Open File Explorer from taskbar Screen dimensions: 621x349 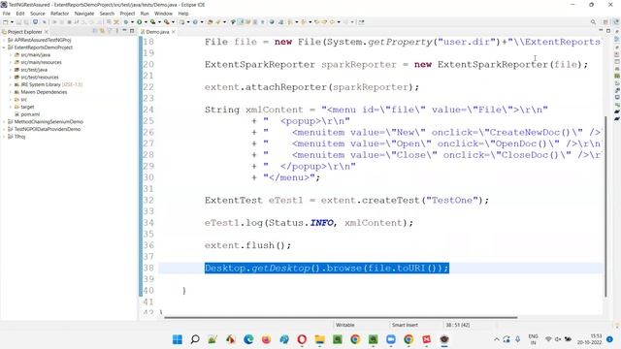pos(319,339)
